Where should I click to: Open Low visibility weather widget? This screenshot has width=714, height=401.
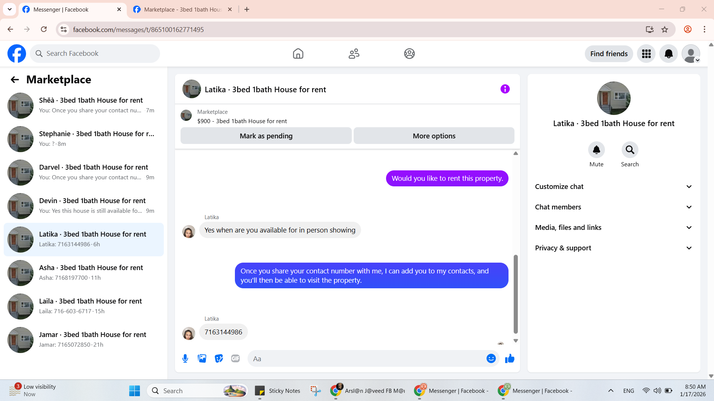(33, 391)
